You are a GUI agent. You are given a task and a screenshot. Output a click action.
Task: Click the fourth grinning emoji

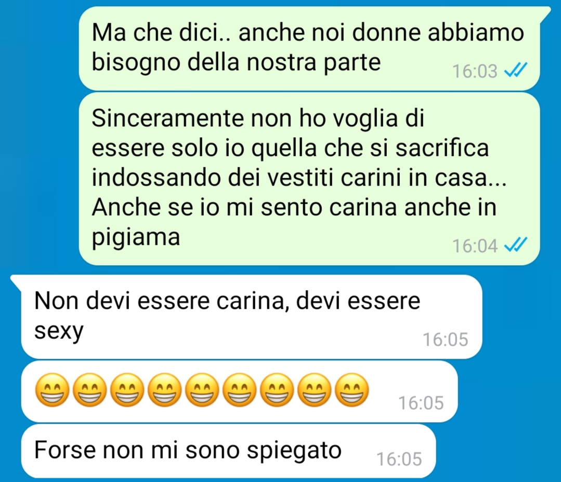click(x=164, y=389)
